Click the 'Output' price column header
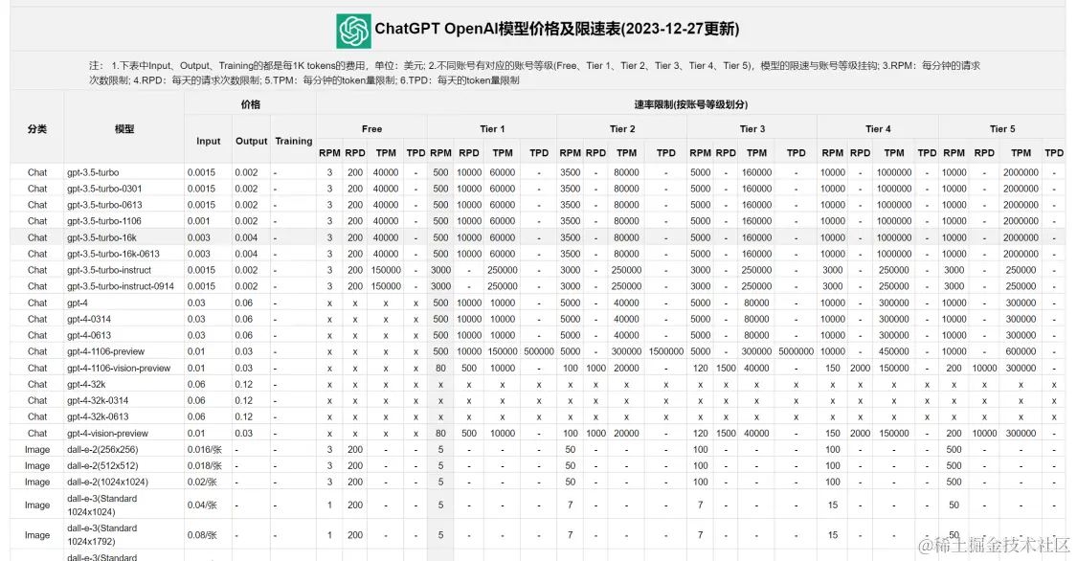This screenshot has width=1077, height=561. coord(252,141)
